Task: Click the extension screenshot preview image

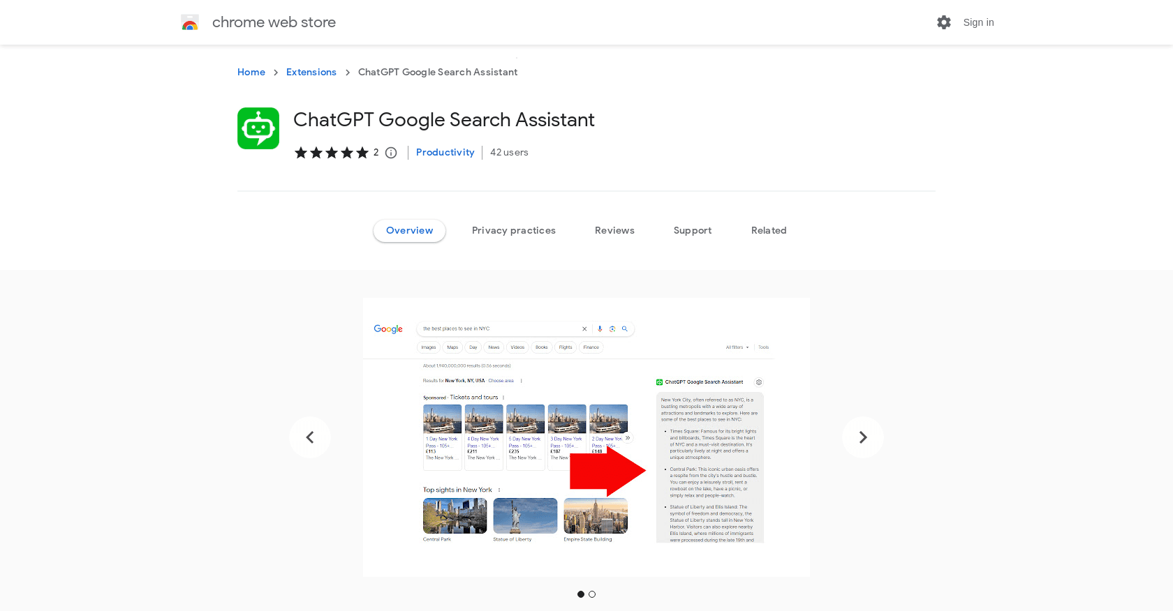Action: (586, 437)
